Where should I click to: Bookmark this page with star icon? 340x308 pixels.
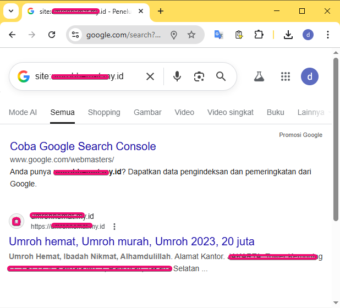(x=191, y=35)
